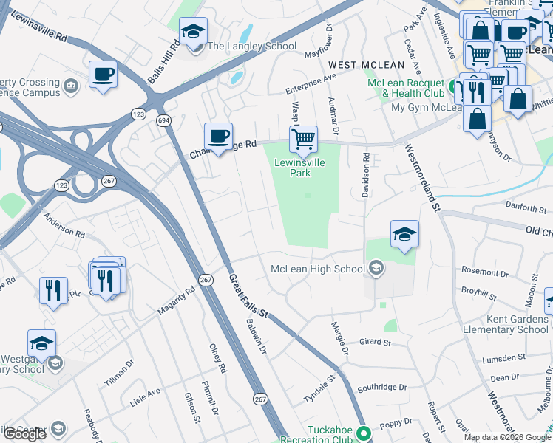Click the Lewinsville Park label
The height and width of the screenshot is (443, 553).
click(x=299, y=168)
